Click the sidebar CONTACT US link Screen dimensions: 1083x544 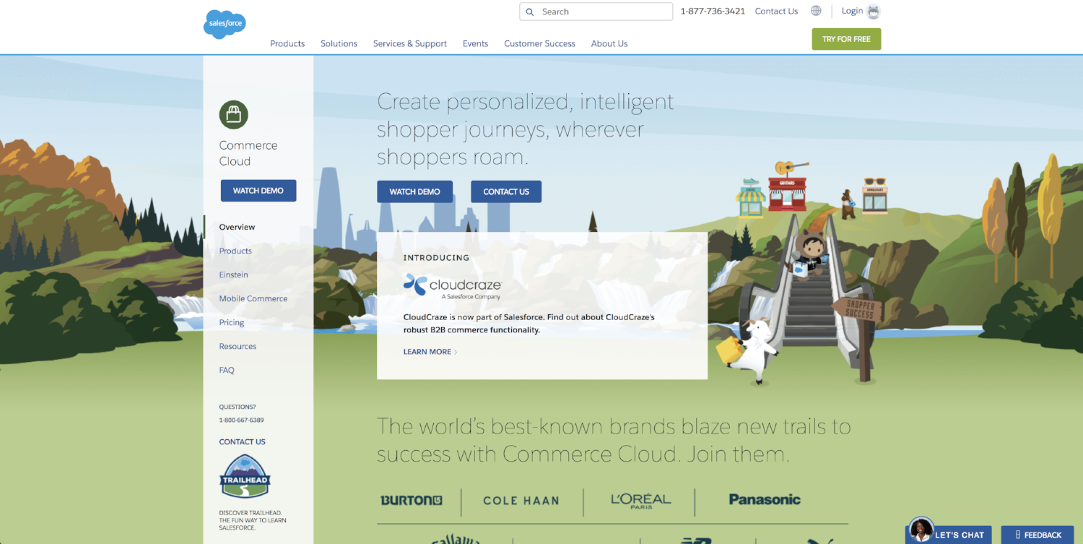[x=242, y=441]
